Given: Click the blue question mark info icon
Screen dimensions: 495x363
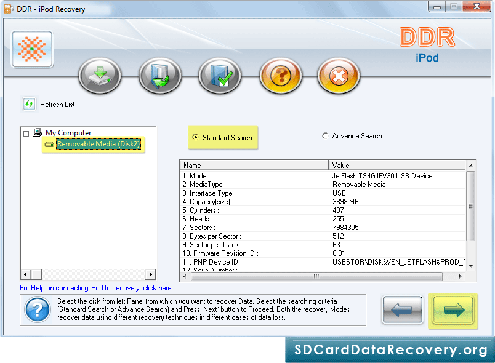Looking at the screenshot, I should pyautogui.click(x=38, y=310).
